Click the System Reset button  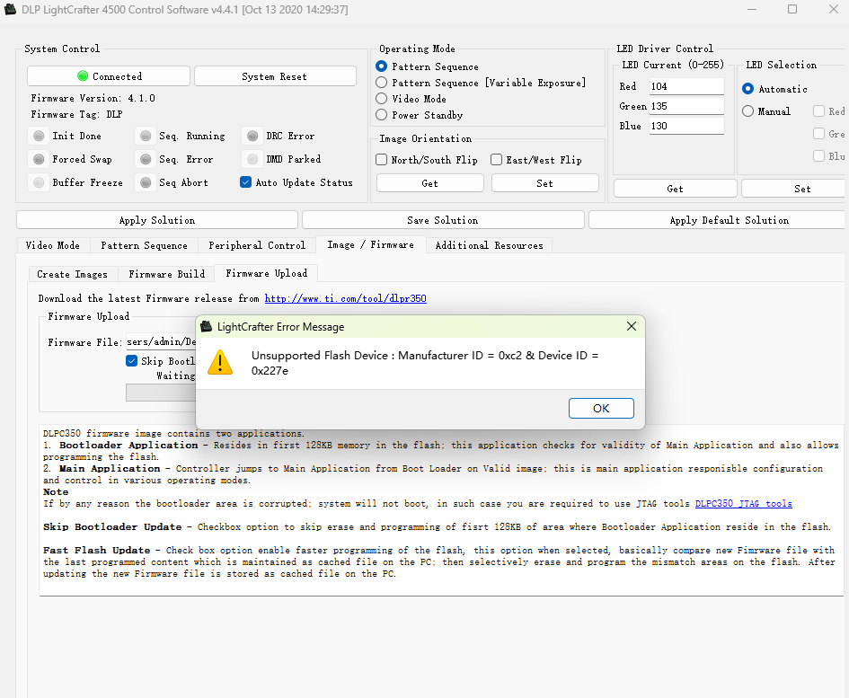coord(275,75)
